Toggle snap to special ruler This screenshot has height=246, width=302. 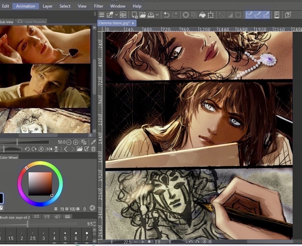pos(258,15)
